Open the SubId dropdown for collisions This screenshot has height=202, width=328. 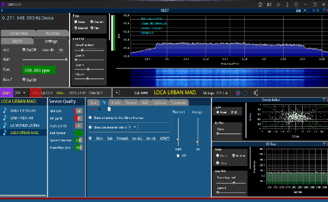tap(133, 127)
